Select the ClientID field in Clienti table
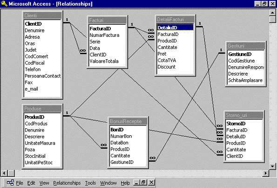This screenshot has width=277, height=188. [x=42, y=24]
